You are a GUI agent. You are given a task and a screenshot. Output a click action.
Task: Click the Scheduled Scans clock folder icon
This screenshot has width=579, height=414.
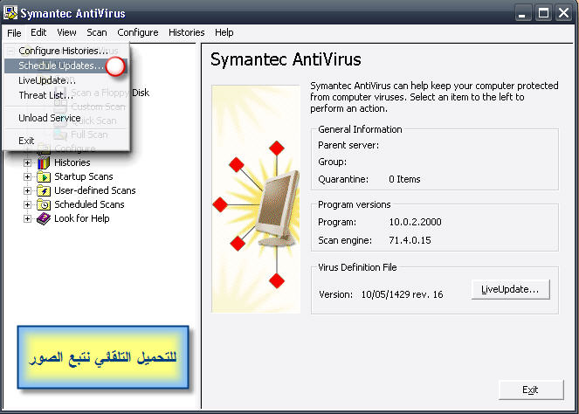pos(44,204)
